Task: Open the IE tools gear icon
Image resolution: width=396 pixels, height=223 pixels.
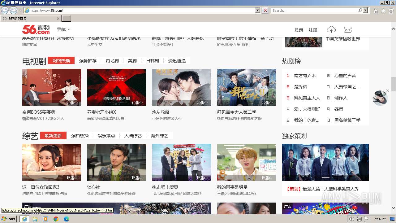Action: (391, 11)
